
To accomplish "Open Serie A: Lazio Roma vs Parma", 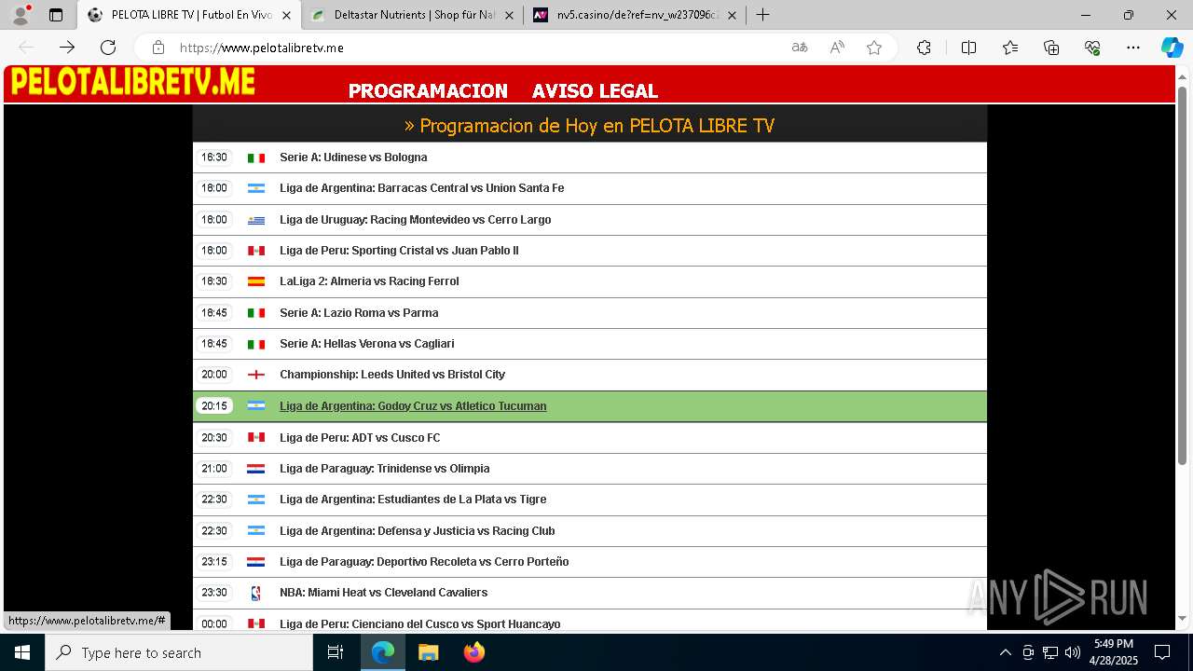I will [x=359, y=313].
